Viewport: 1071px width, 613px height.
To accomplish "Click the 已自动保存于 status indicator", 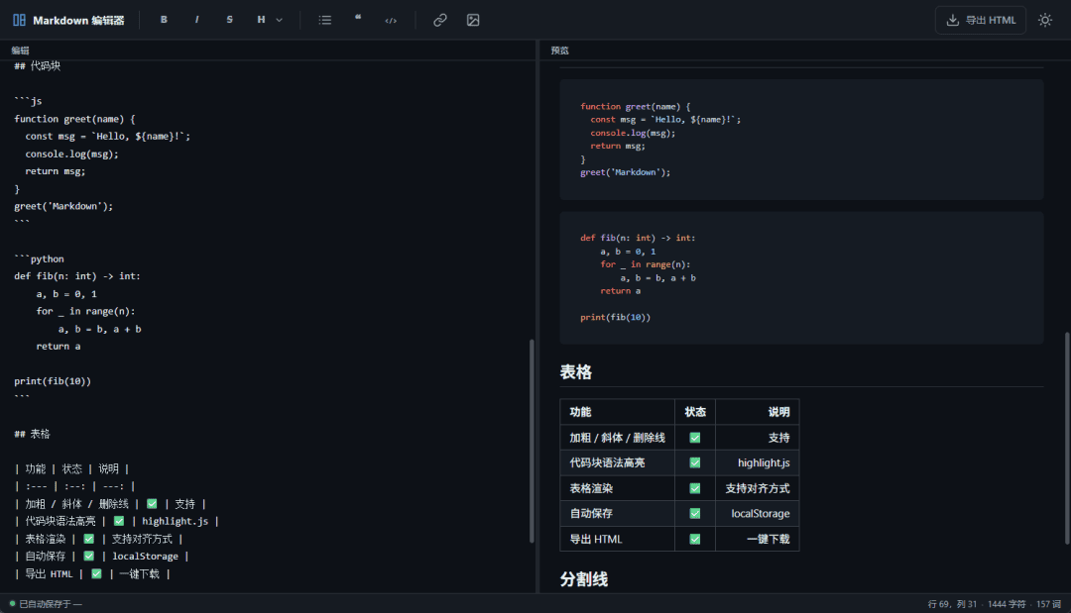I will click(x=46, y=604).
